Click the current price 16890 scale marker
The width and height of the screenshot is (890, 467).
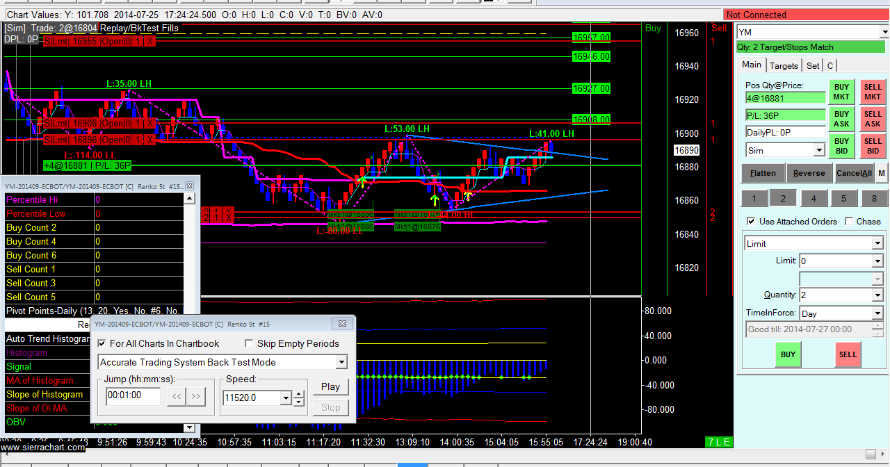pos(687,150)
